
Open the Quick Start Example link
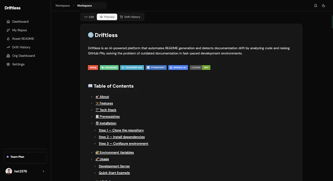[x=114, y=173]
